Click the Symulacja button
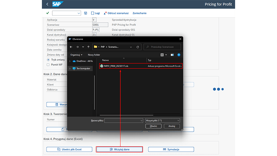The height and width of the screenshot is (156, 277). click(x=171, y=149)
